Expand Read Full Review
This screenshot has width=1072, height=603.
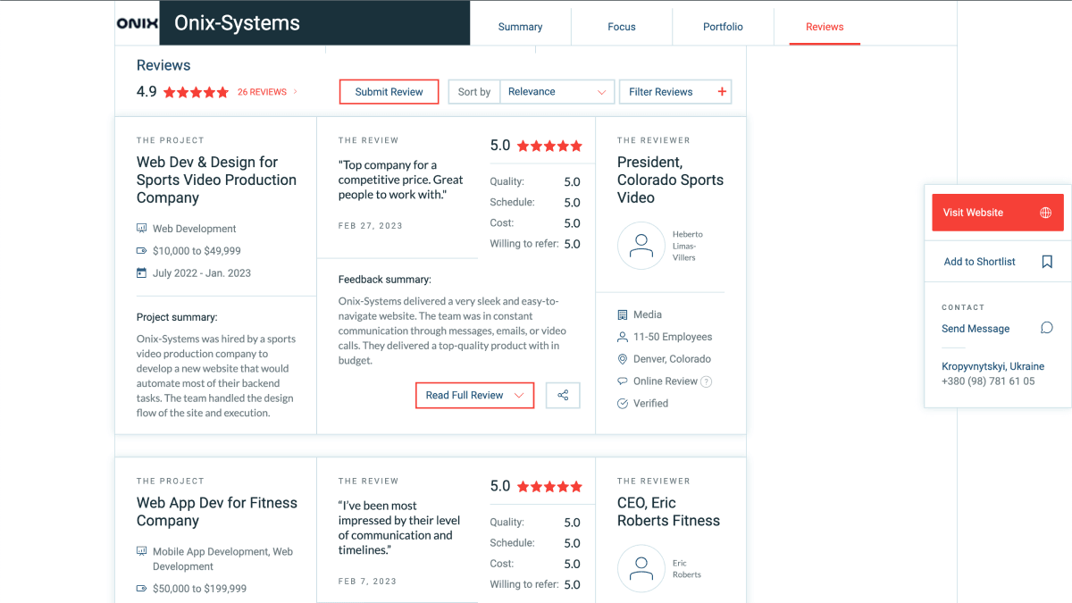(x=474, y=395)
